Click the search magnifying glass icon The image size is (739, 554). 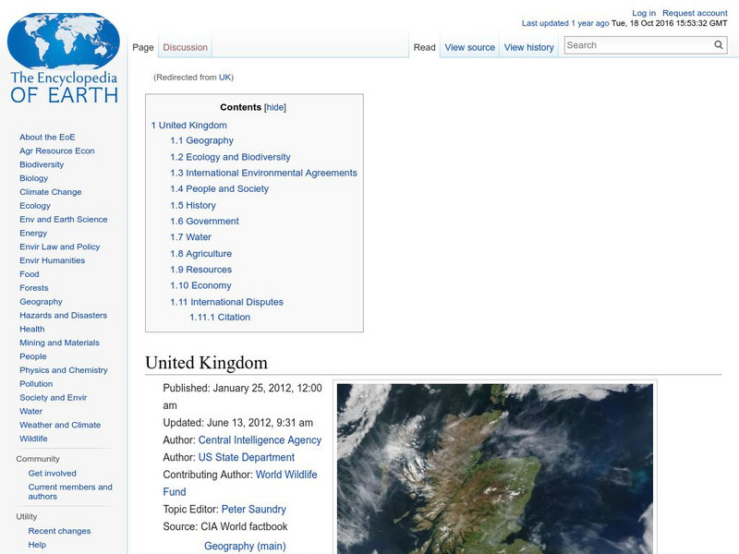[719, 45]
